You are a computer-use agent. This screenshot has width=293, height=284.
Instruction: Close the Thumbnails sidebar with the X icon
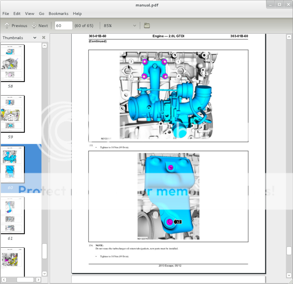coord(43,37)
